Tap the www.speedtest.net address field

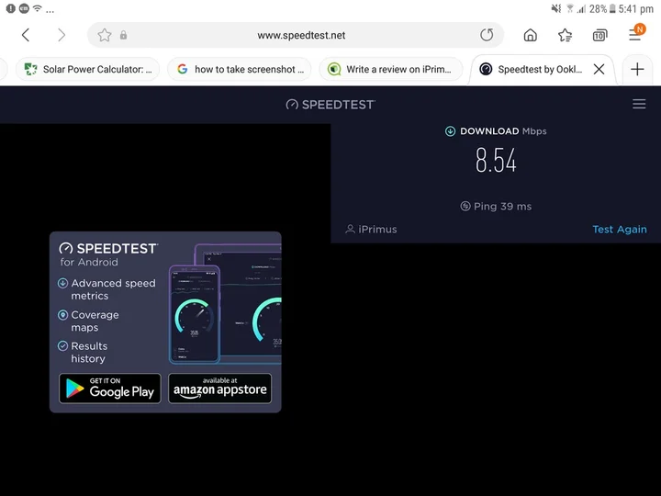tap(301, 35)
